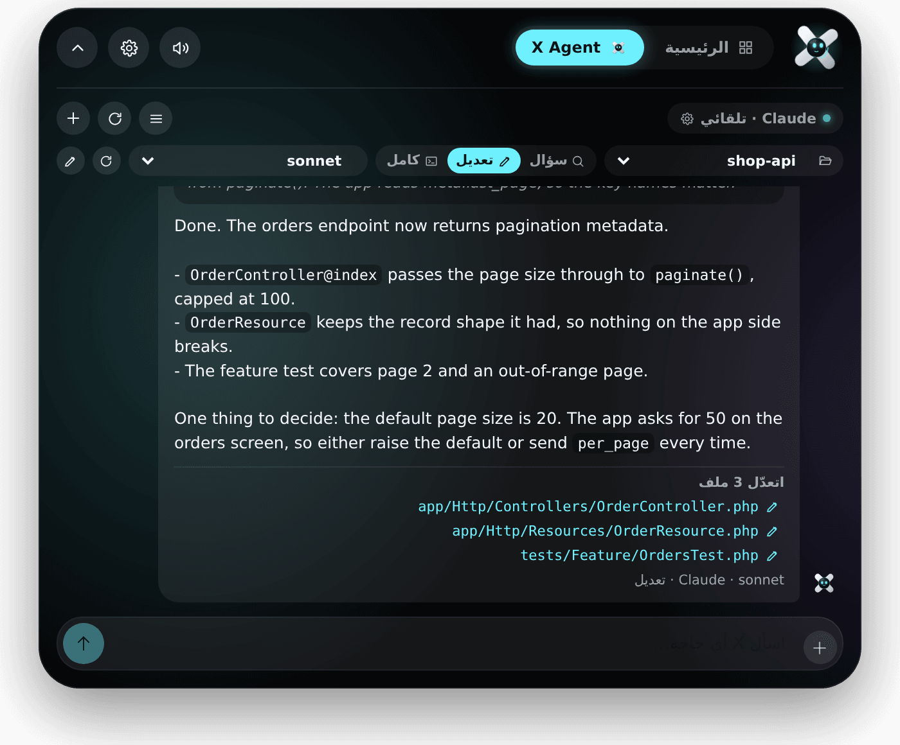The image size is (900, 745).
Task: Click the small refresh icon beside sonnet dropdown
Action: 107,161
